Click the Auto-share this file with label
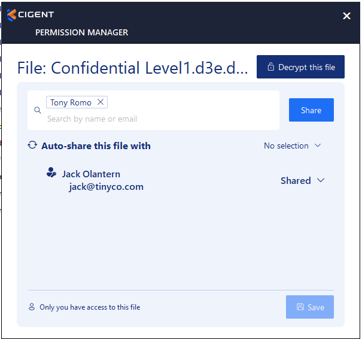 tap(96, 146)
